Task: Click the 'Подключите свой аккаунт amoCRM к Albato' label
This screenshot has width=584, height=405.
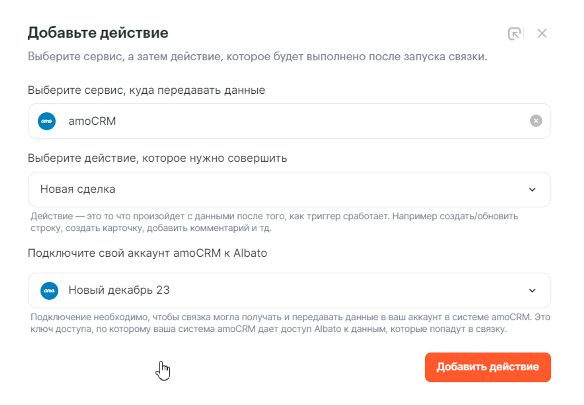Action: coord(147,253)
